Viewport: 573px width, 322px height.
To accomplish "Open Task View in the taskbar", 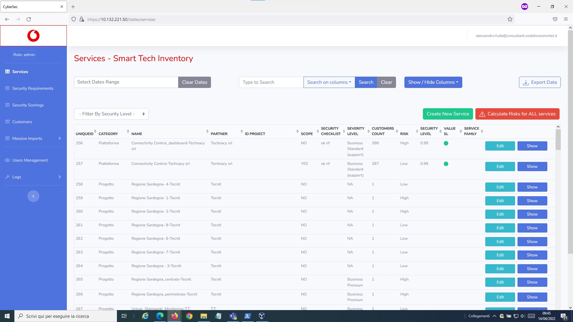I will (x=124, y=316).
